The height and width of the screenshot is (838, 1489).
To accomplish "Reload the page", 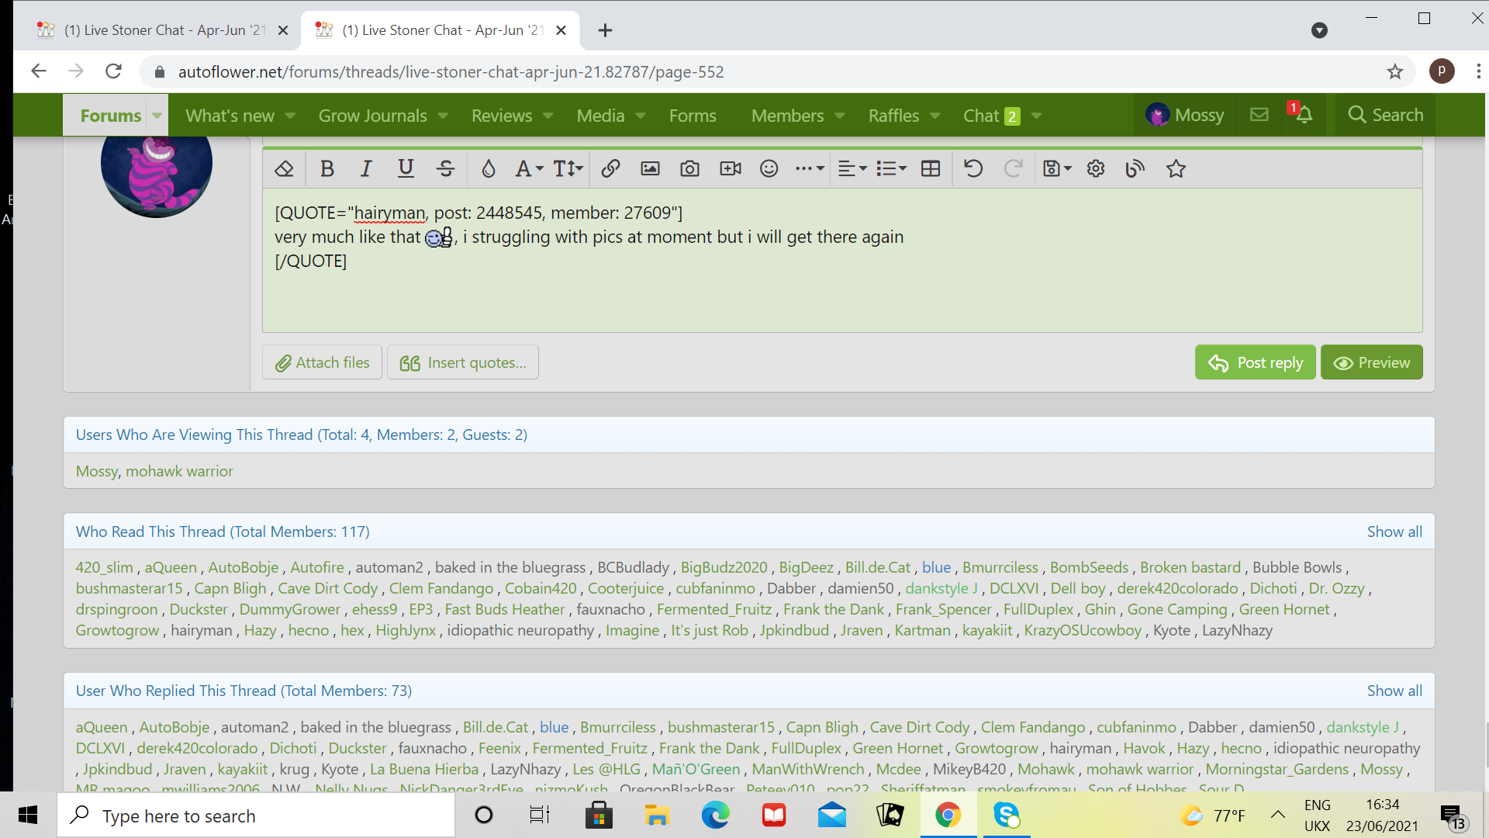I will pos(113,71).
